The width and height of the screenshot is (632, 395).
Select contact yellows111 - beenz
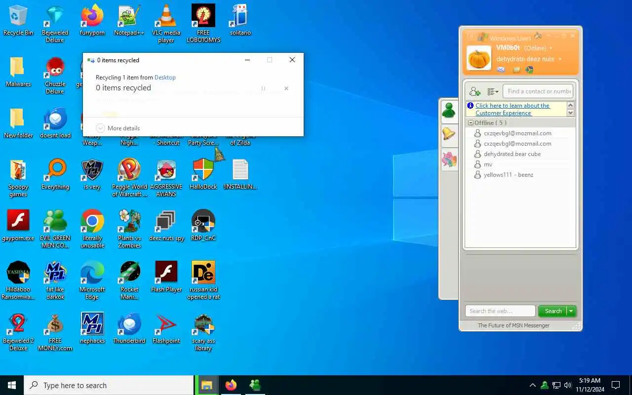coord(508,175)
